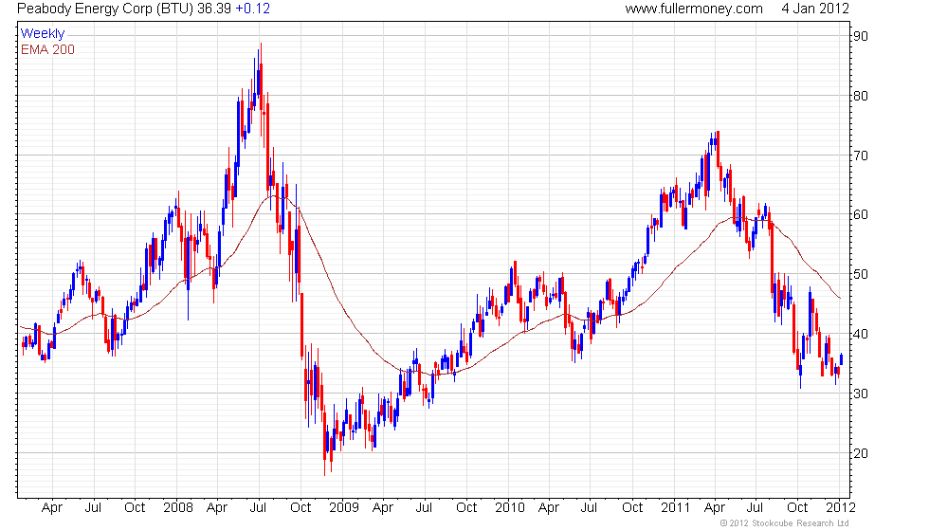Click the April 2011 peak candle near 74
This screenshot has width=929, height=531.
[719, 150]
